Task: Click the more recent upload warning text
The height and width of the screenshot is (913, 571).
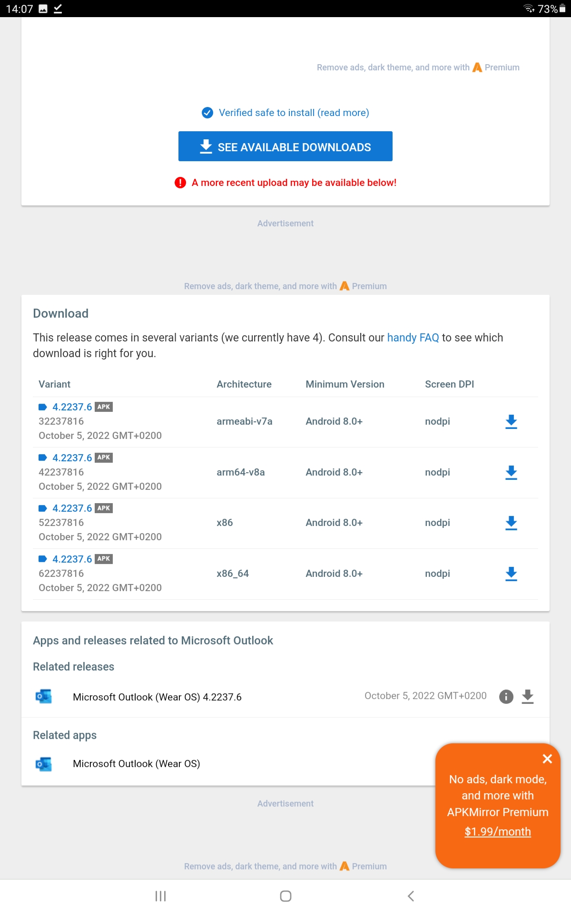Action: (x=294, y=183)
